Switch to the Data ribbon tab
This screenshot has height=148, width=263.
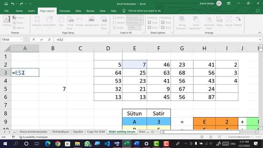(78, 11)
